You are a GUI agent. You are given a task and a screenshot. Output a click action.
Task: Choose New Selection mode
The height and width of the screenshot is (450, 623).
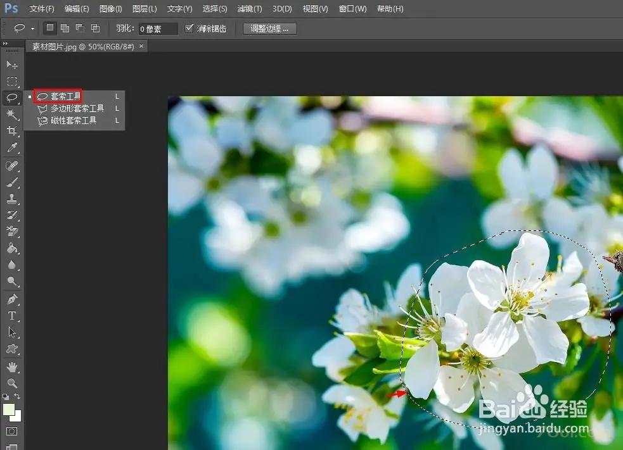pos(50,28)
